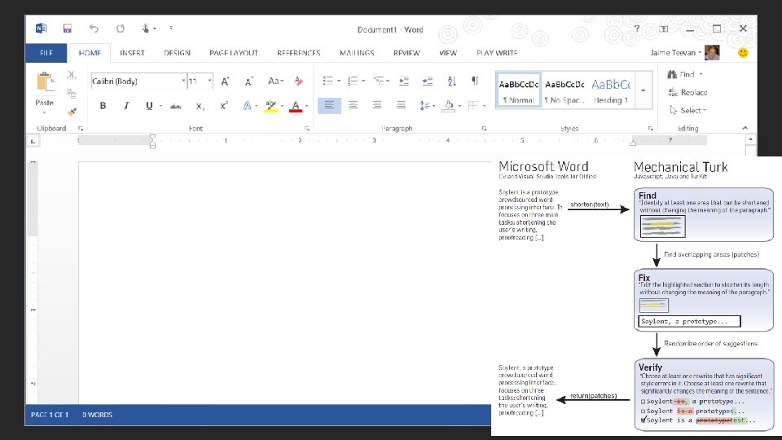Apply the red font color swatch

296,106
